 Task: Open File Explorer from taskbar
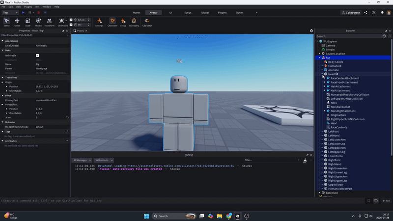pos(220,216)
